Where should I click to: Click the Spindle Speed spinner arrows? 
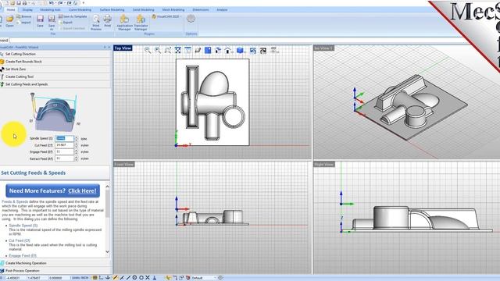(x=76, y=138)
